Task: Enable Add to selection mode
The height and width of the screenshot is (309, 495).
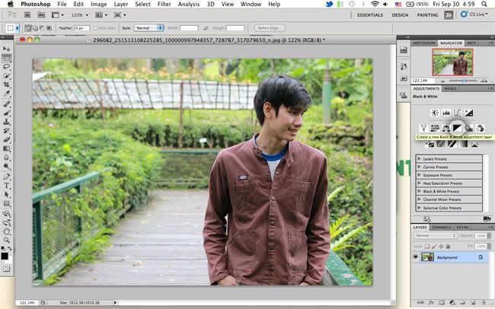Action: 35,28
